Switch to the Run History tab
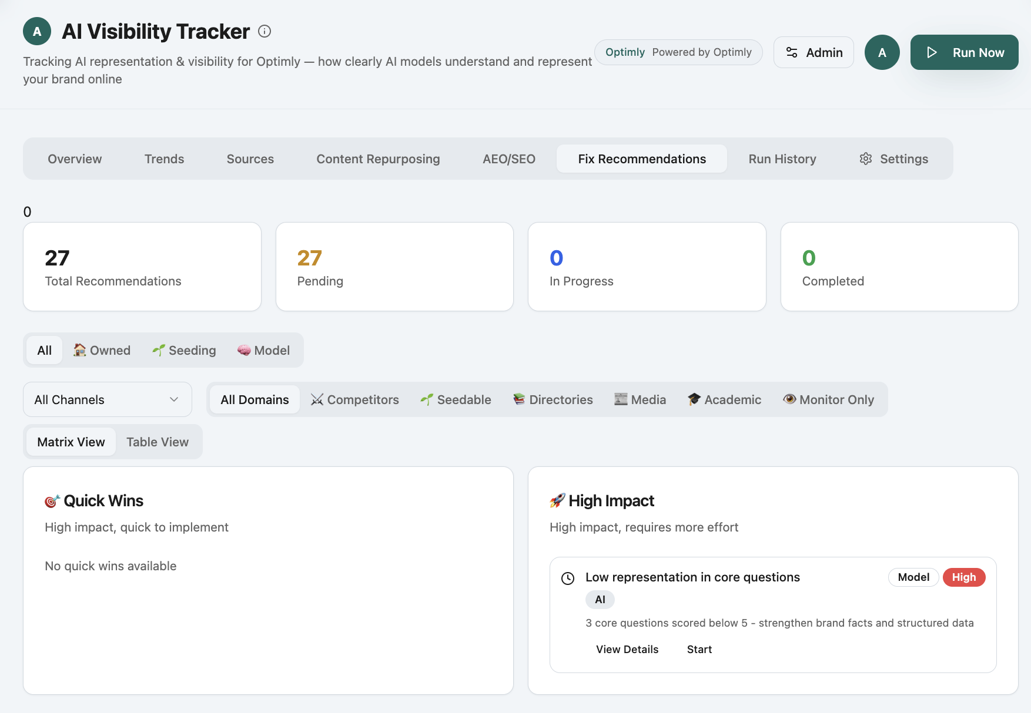This screenshot has height=713, width=1031. 782,159
